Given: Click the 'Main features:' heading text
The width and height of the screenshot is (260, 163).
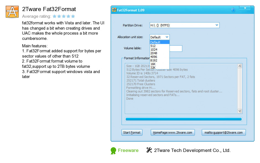Looking at the screenshot, I should pos(35,46).
